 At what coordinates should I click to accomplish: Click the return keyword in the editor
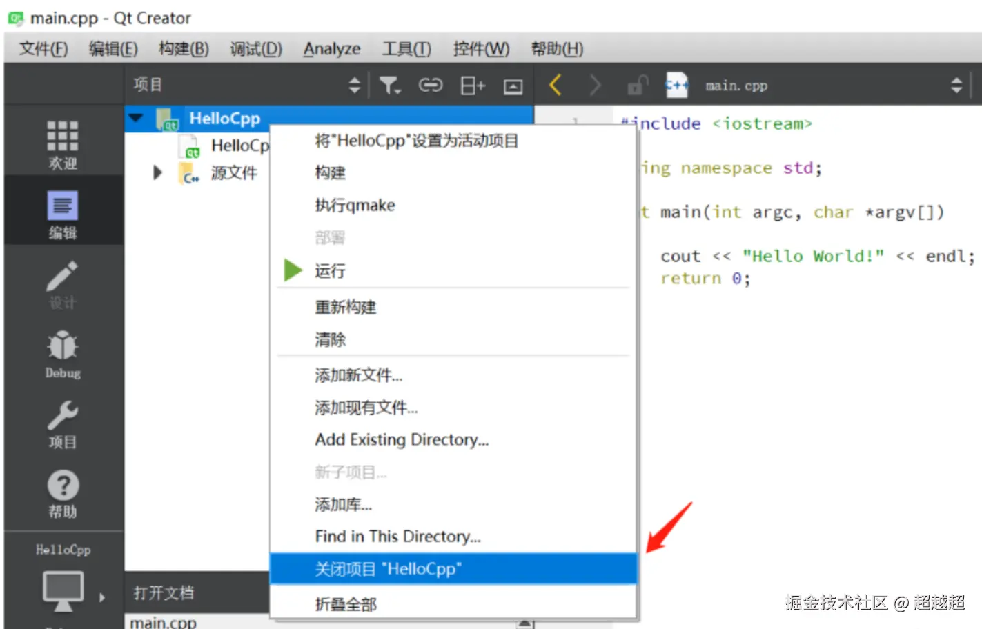click(x=691, y=279)
